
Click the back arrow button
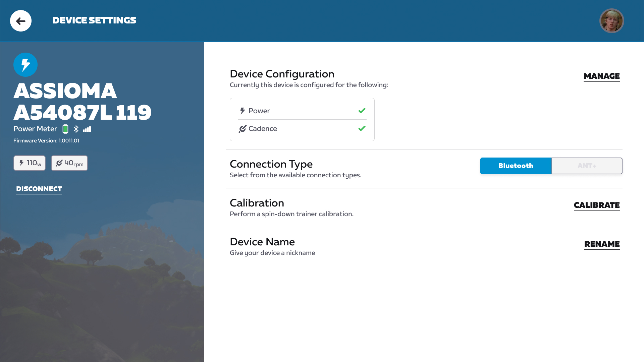[x=21, y=21]
